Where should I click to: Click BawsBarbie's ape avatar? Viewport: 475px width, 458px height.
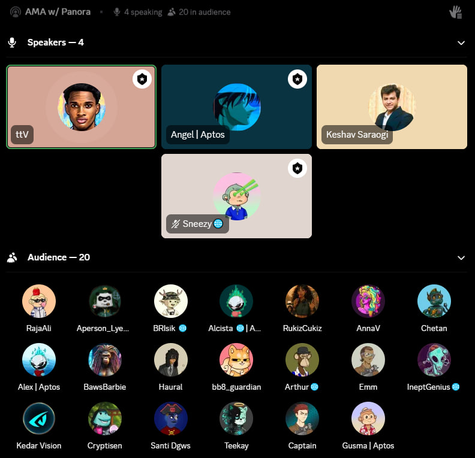pyautogui.click(x=105, y=360)
